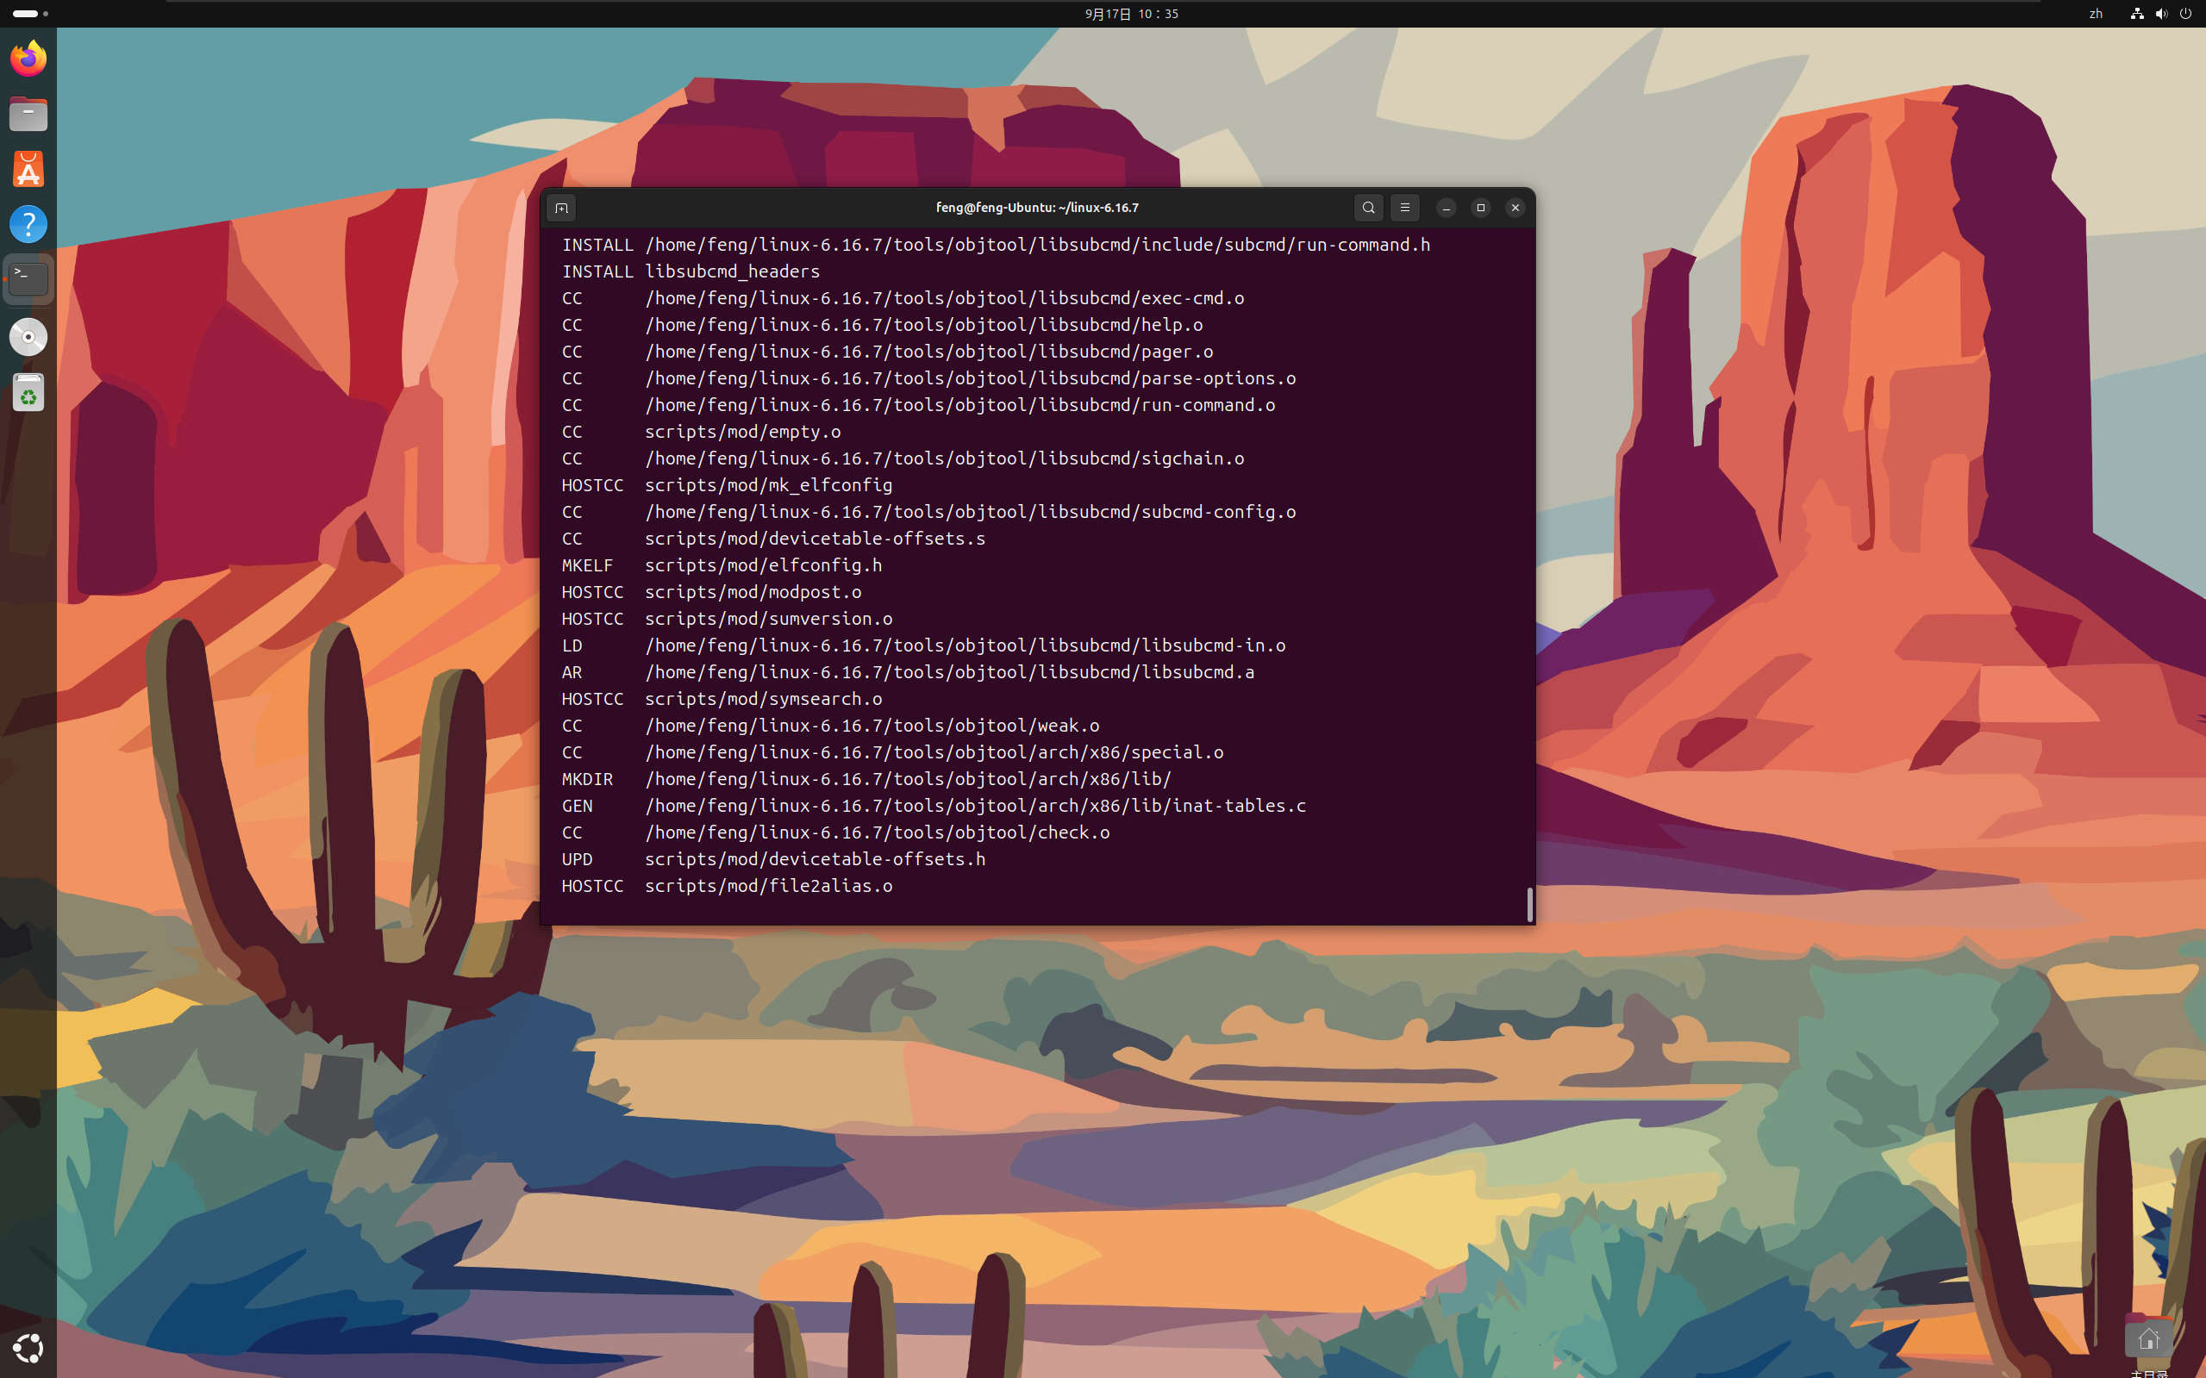Show applications with the Ubuntu logo button

pyautogui.click(x=28, y=1347)
